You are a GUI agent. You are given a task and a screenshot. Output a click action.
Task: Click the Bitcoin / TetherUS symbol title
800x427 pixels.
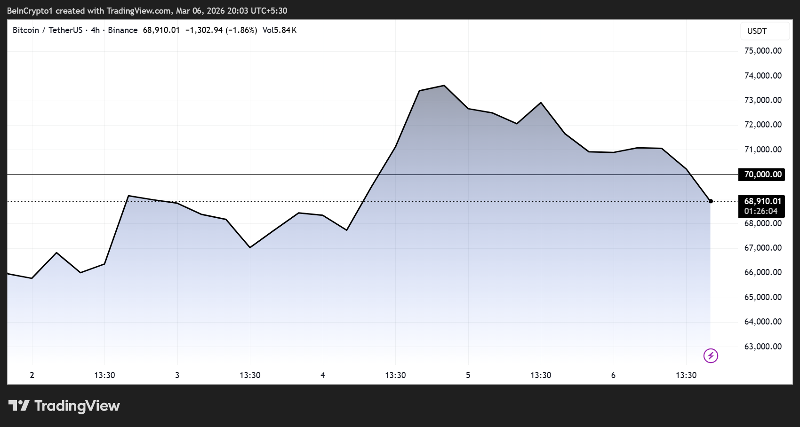[x=48, y=30]
